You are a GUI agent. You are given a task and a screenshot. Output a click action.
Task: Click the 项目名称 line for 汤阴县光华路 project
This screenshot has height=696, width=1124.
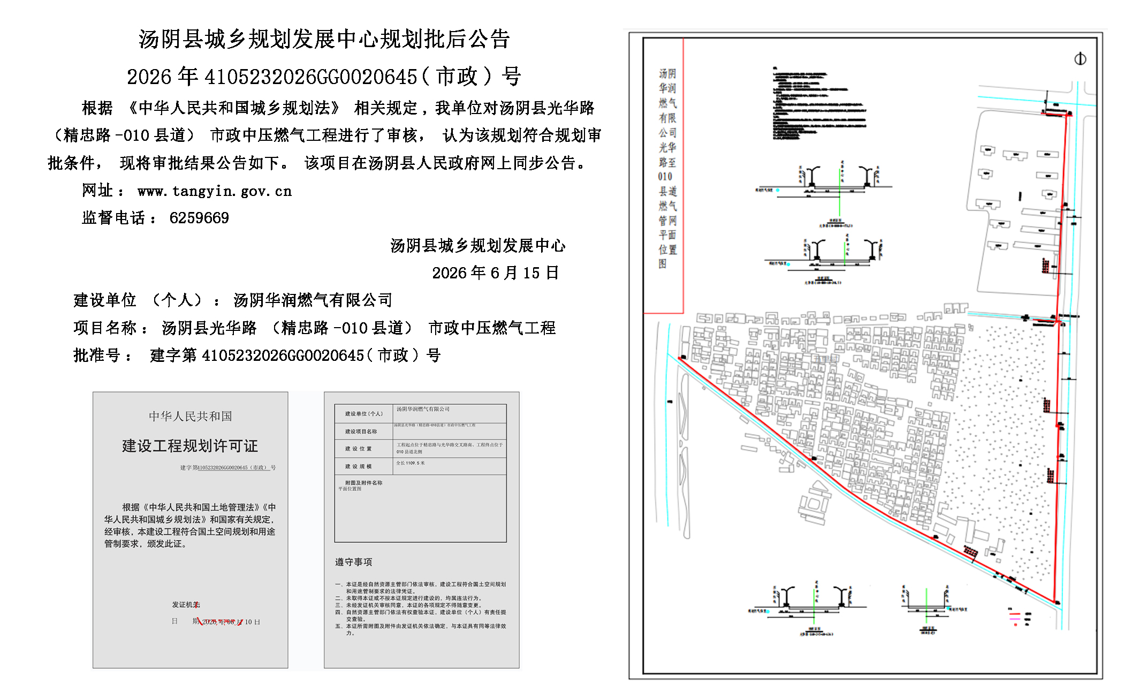(315, 328)
